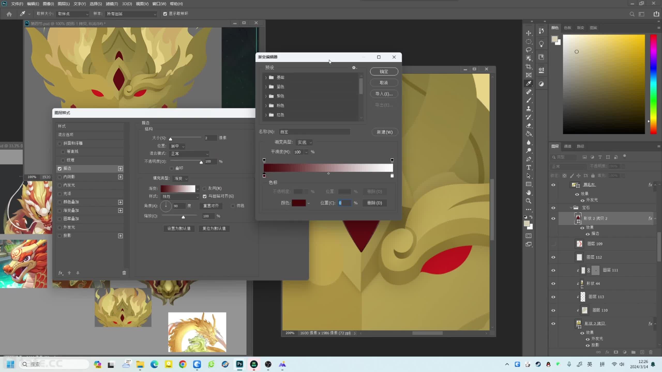Open the stroke 混合模式 dropdown

coord(189,154)
